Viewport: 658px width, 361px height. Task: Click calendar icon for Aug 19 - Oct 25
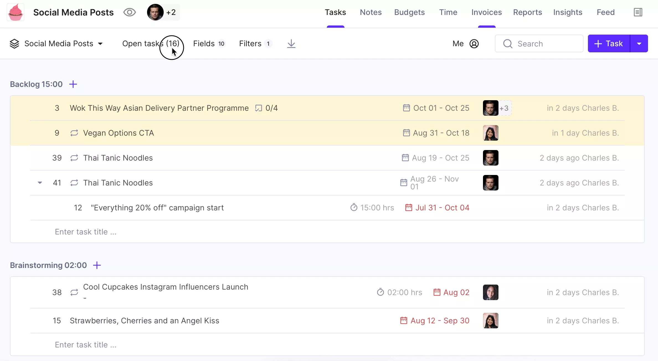pos(405,158)
